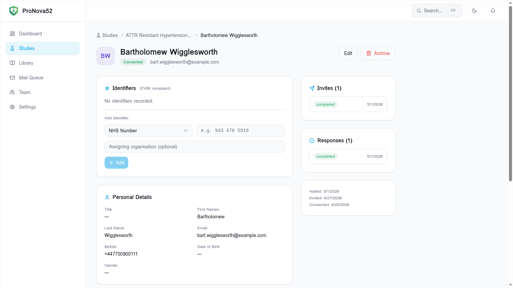Click the Responses check circle icon
The width and height of the screenshot is (513, 288).
312,141
